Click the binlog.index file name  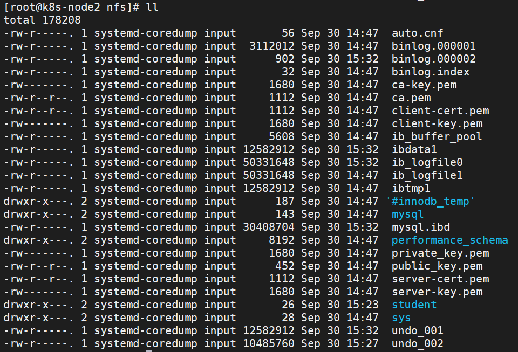coord(430,72)
